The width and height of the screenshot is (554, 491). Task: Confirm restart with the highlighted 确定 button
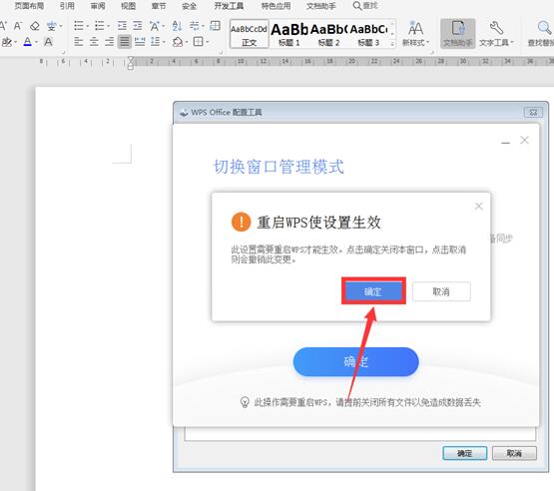pos(373,291)
